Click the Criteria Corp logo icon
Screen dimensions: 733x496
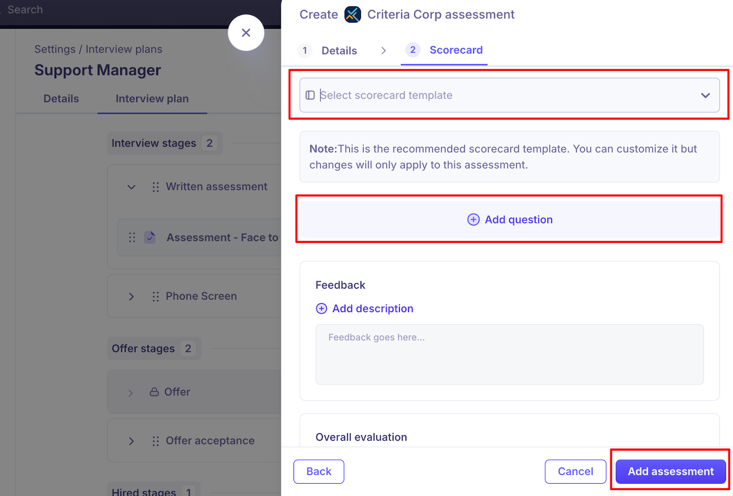pyautogui.click(x=352, y=15)
